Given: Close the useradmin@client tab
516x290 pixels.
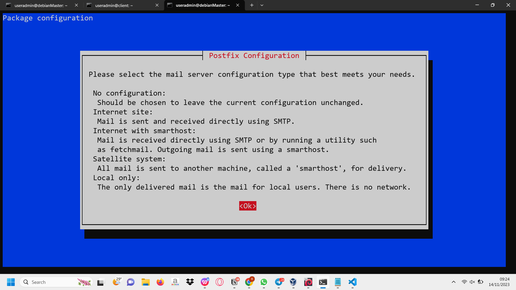Looking at the screenshot, I should 157,5.
